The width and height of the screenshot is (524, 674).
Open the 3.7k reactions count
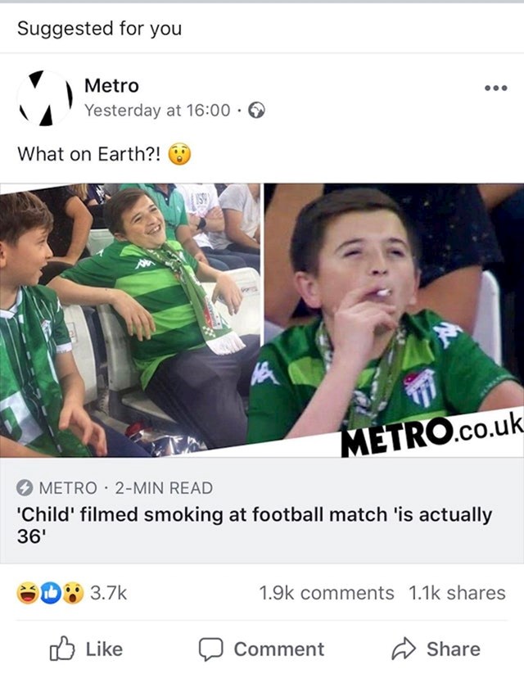(x=108, y=593)
